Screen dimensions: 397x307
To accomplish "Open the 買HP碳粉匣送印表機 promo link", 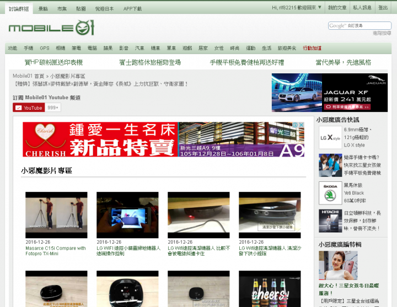I will 53,62.
